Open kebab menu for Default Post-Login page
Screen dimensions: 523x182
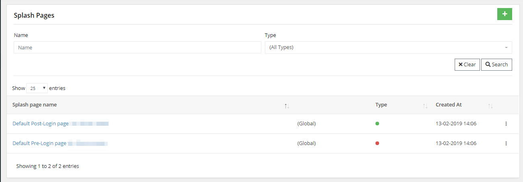pyautogui.click(x=506, y=124)
